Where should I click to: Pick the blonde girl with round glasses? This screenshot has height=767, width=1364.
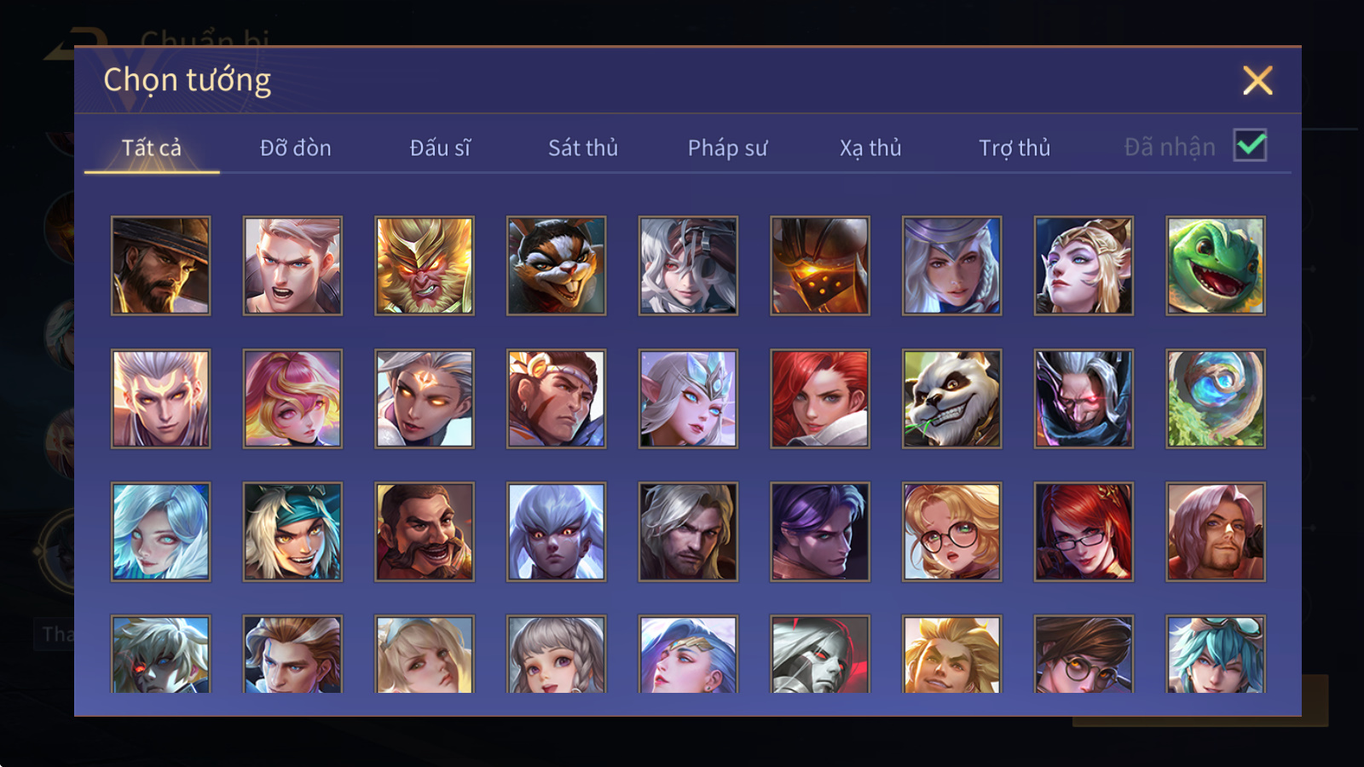click(x=952, y=531)
